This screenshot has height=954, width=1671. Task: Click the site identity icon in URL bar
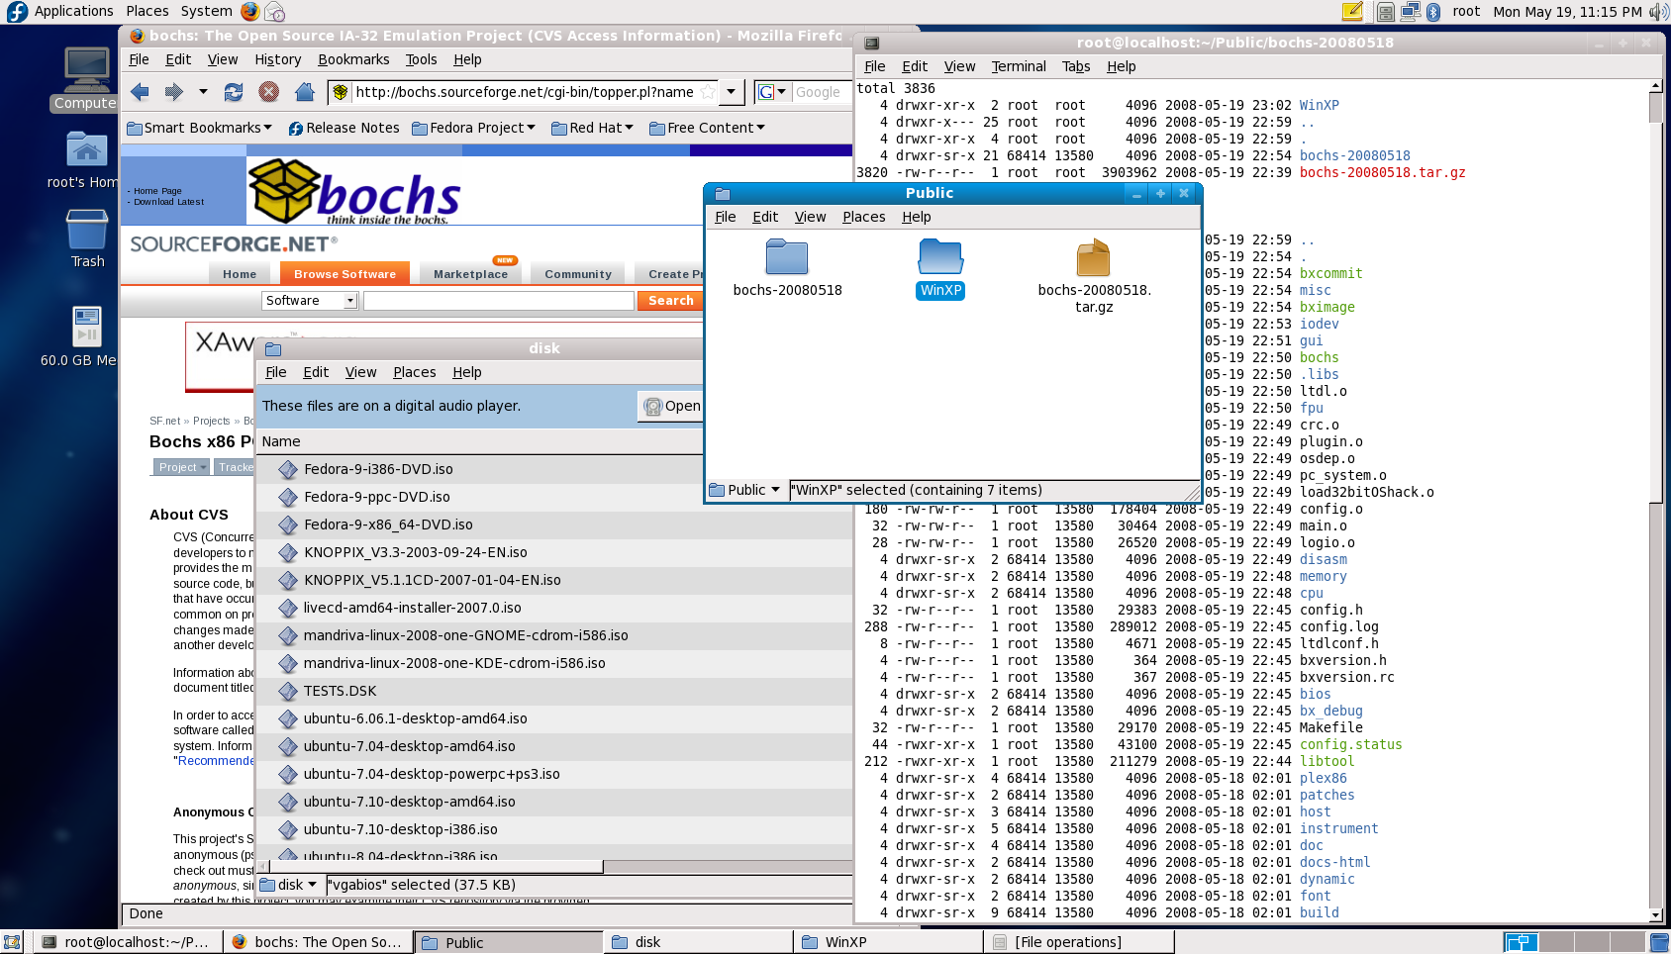point(341,92)
